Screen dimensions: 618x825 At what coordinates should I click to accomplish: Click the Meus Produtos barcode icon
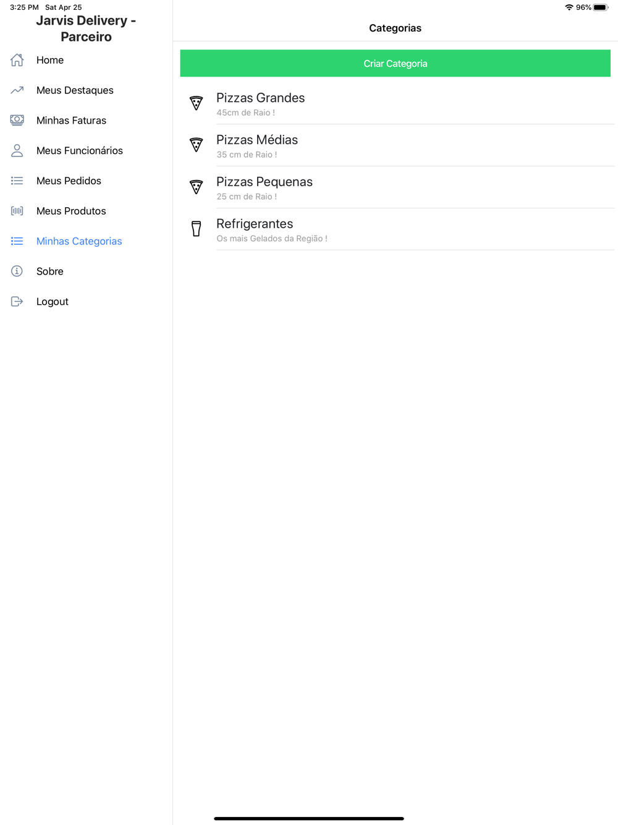[x=17, y=211]
